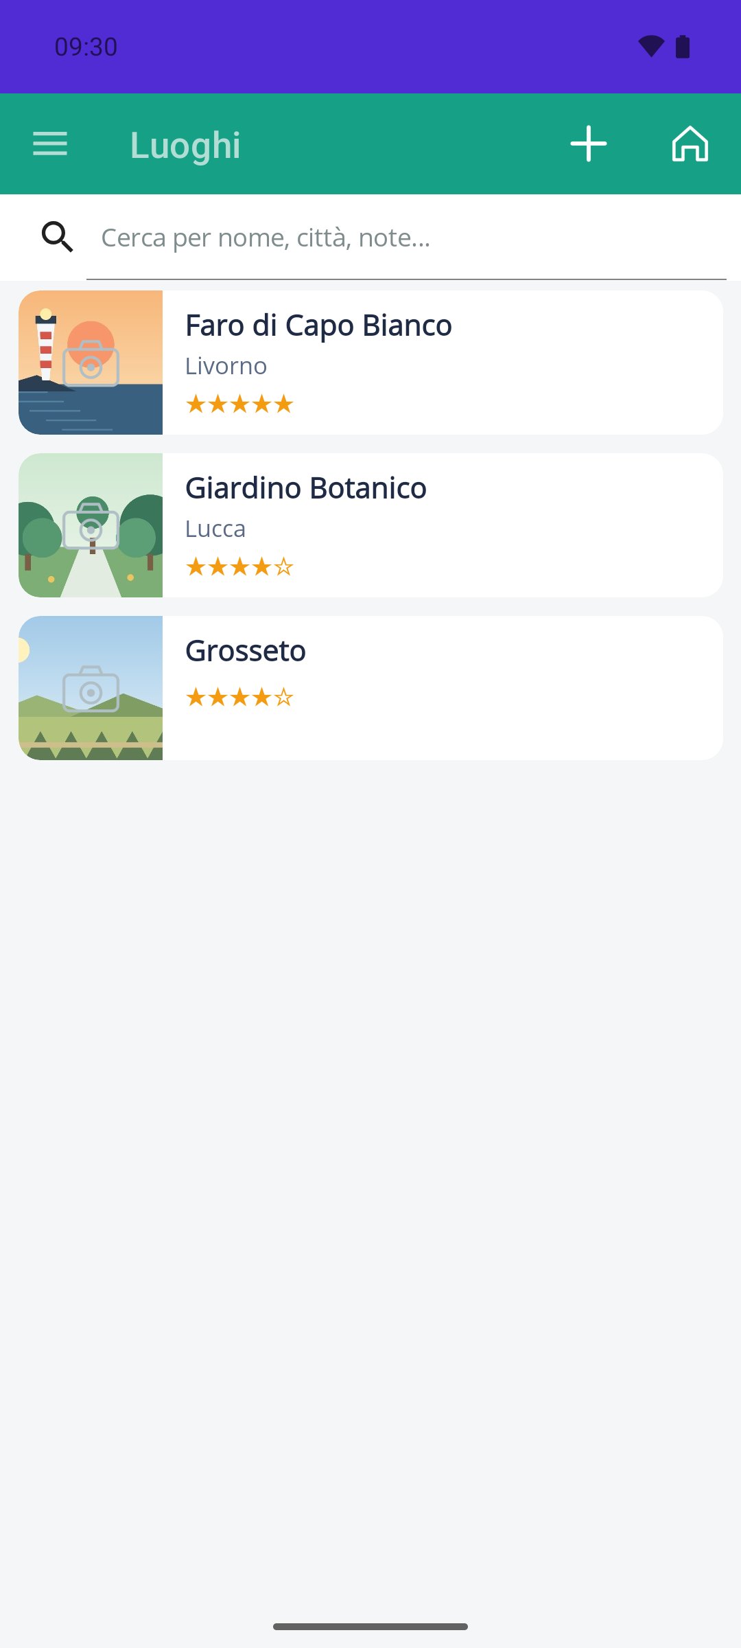
Task: Click the star rating under Grosseto
Action: [239, 697]
